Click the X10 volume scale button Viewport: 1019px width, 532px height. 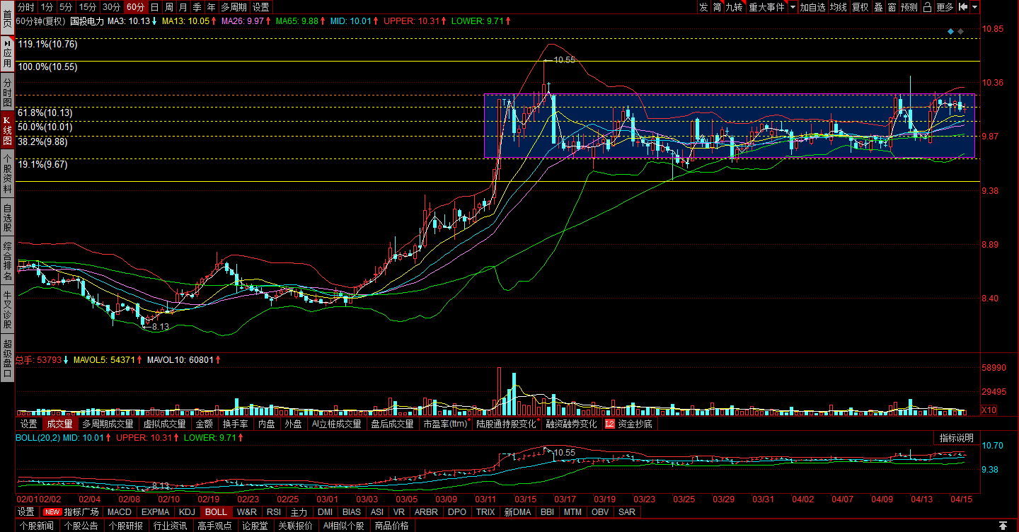[989, 410]
